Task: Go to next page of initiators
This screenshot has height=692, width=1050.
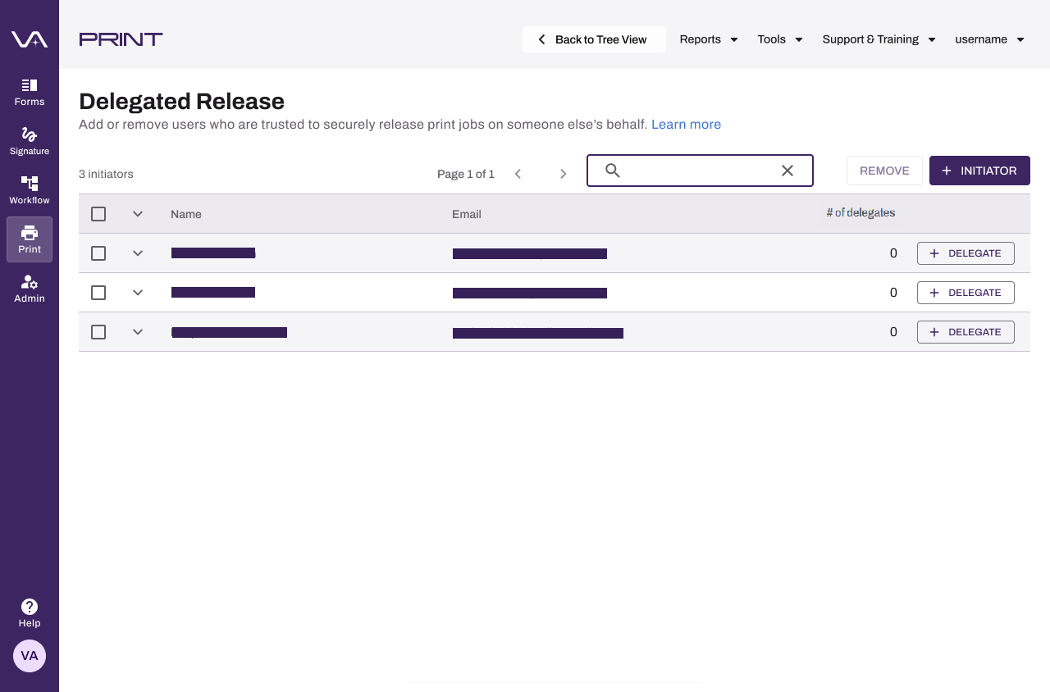Action: pyautogui.click(x=564, y=174)
